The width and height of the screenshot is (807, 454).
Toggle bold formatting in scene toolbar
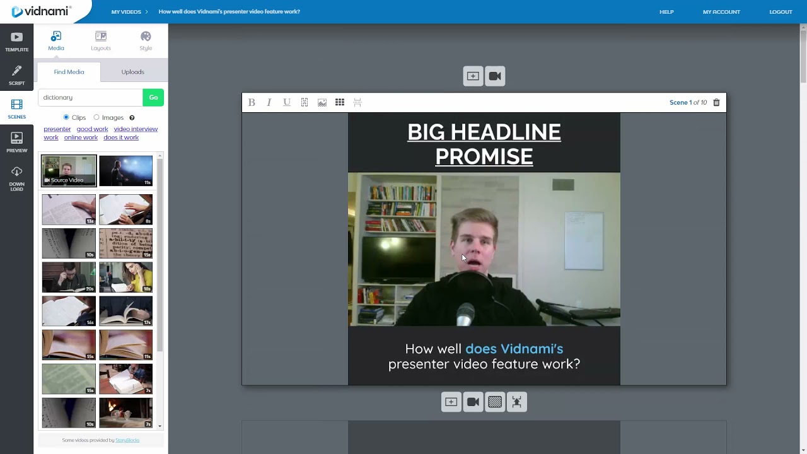252,102
